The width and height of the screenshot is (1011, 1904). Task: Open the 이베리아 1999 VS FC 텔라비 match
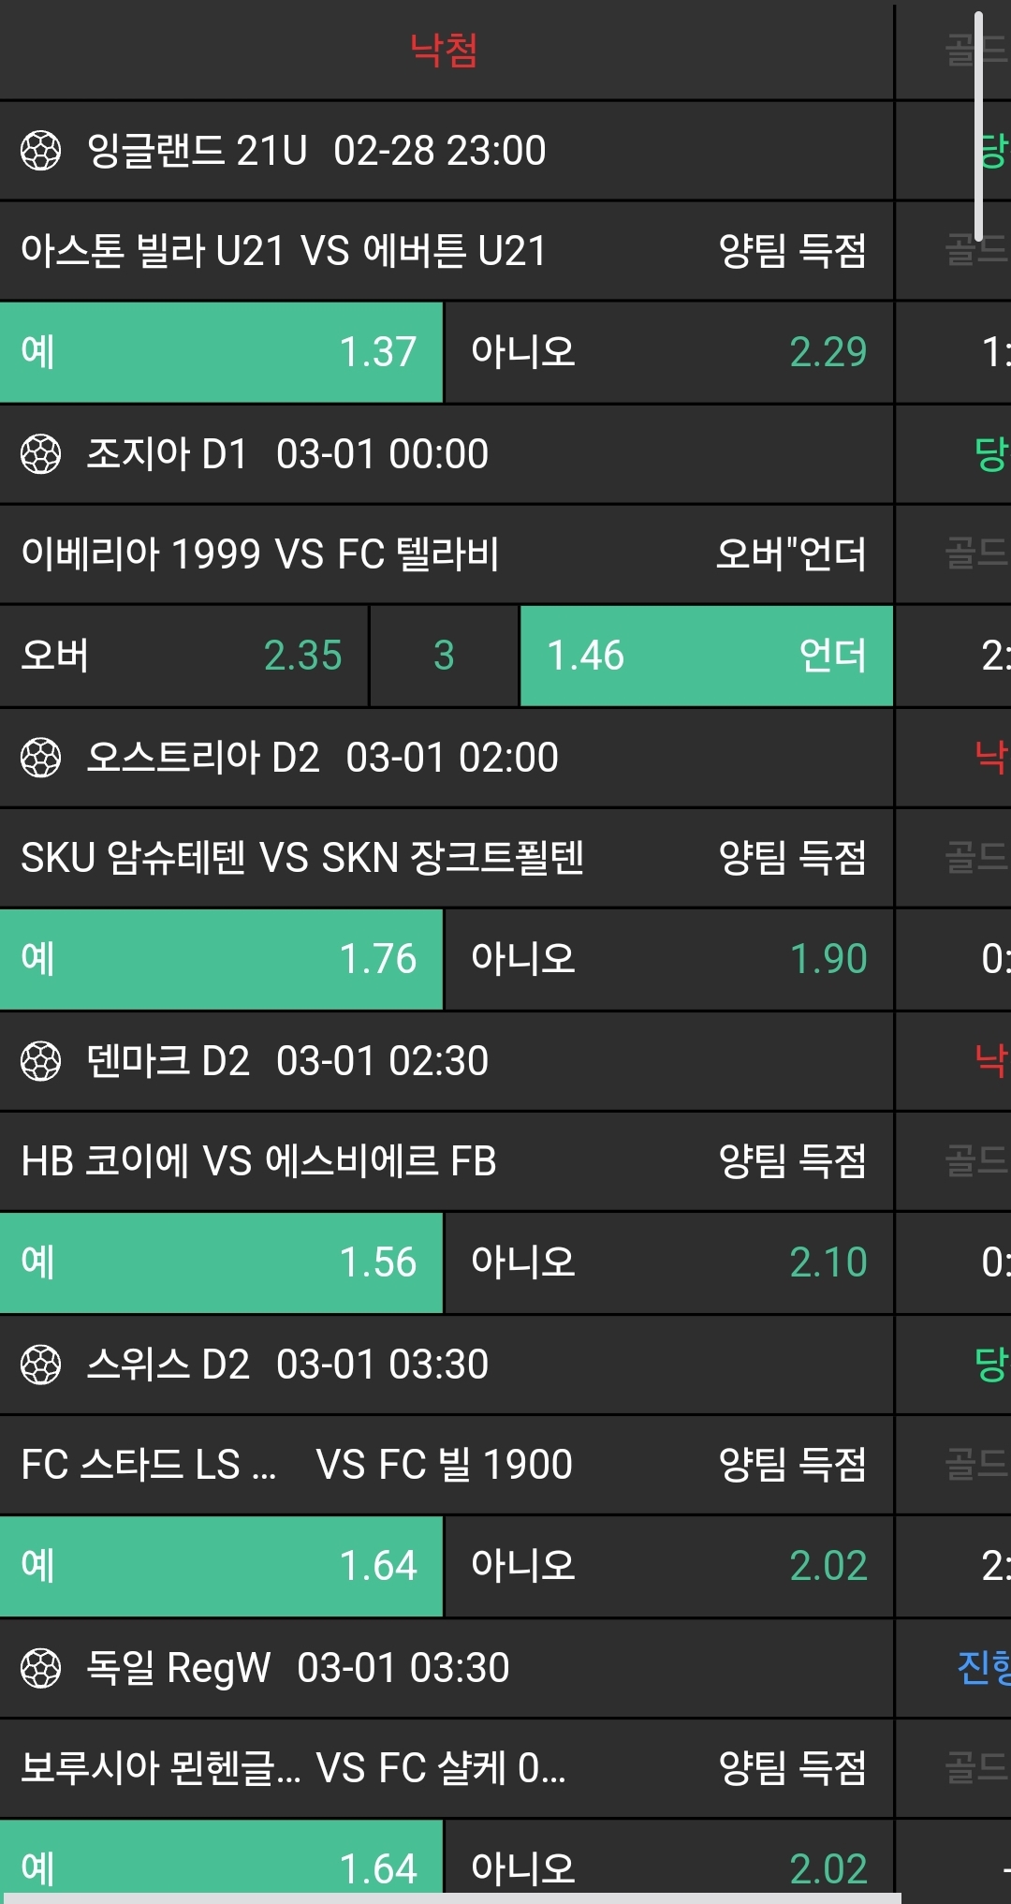click(x=260, y=554)
